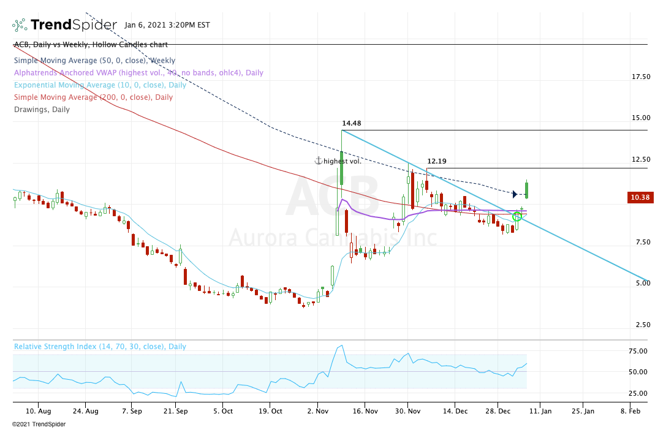The width and height of the screenshot is (666, 430).
Task: Click the 14.48 price level label
Action: tap(351, 123)
